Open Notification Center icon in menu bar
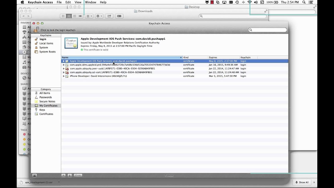This screenshot has width=334, height=188. click(311, 2)
